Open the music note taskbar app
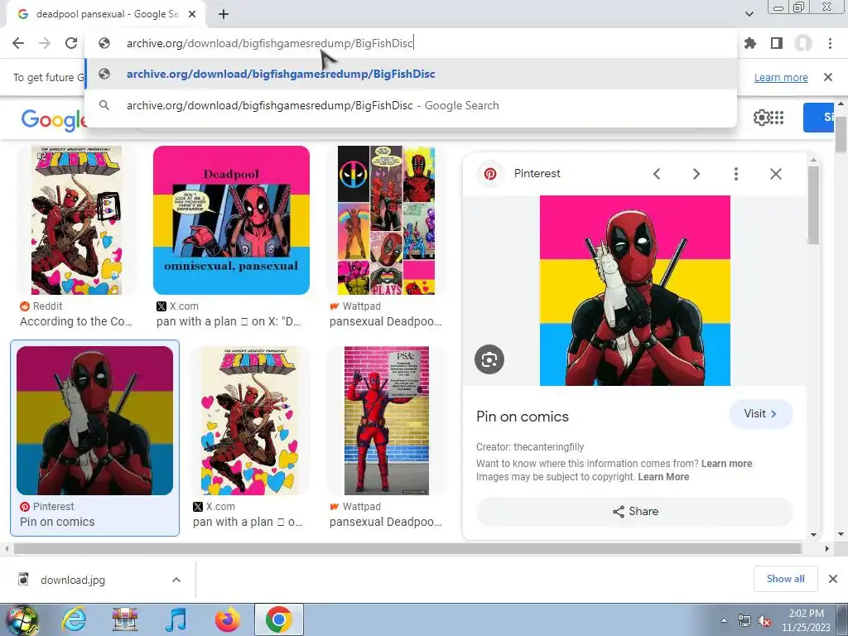The height and width of the screenshot is (636, 848). point(176,619)
